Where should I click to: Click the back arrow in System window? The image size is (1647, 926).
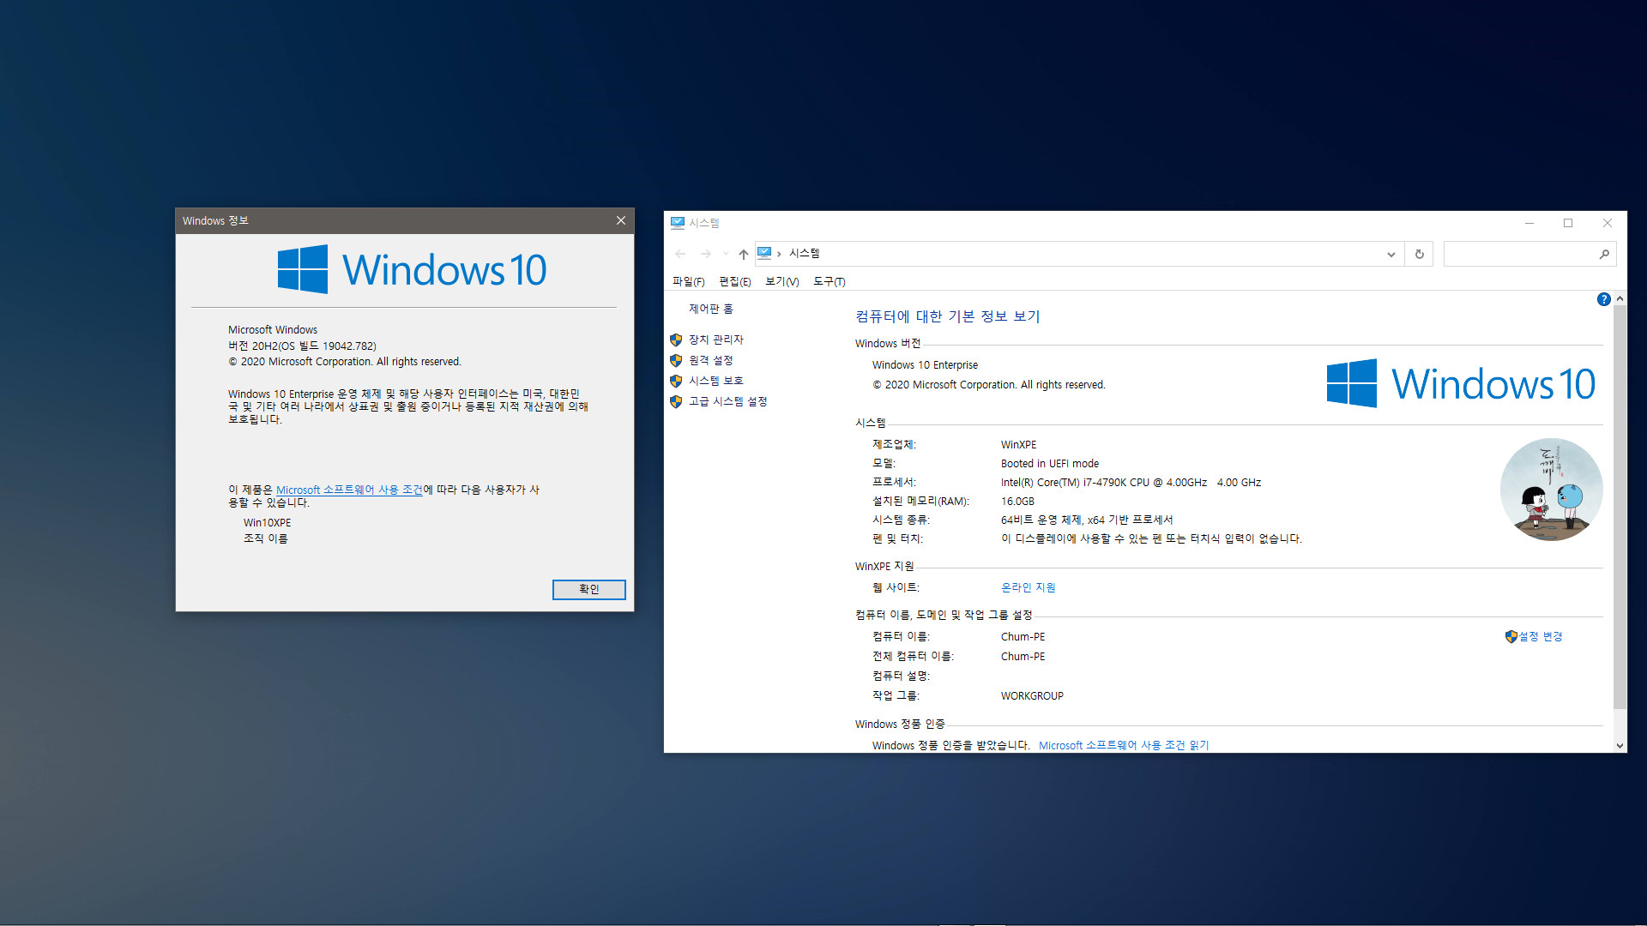click(x=680, y=254)
